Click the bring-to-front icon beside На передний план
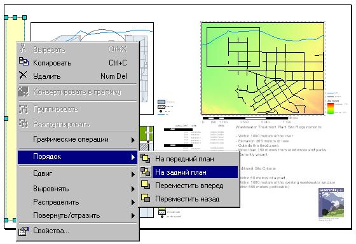Image resolution: width=356 pixels, height=244 pixels. pos(146,158)
